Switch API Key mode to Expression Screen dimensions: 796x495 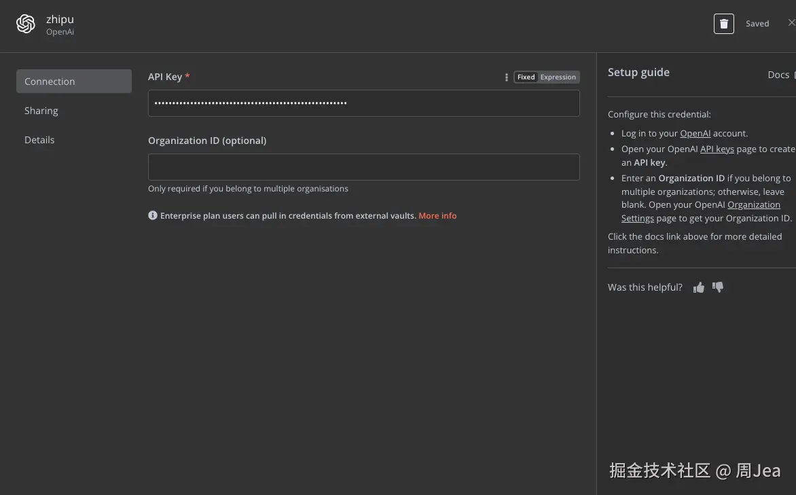pyautogui.click(x=558, y=77)
